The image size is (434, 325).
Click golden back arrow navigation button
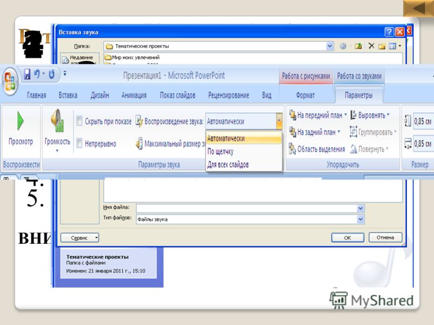(419, 8)
